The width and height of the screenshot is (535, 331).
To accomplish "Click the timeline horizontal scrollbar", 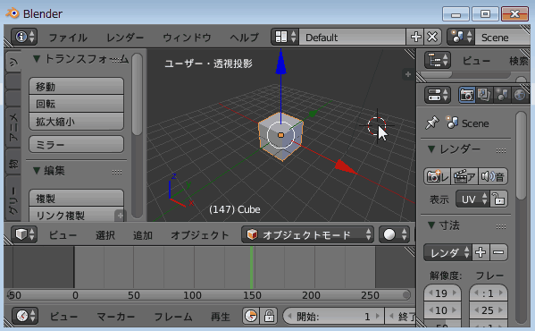I will coord(208,295).
